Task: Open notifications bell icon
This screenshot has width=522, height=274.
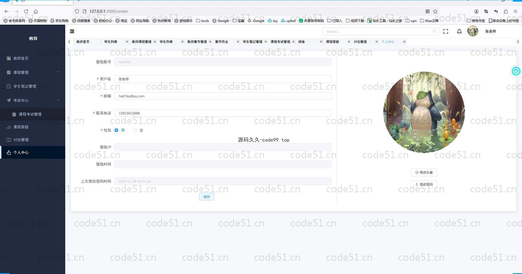Action: click(x=459, y=31)
